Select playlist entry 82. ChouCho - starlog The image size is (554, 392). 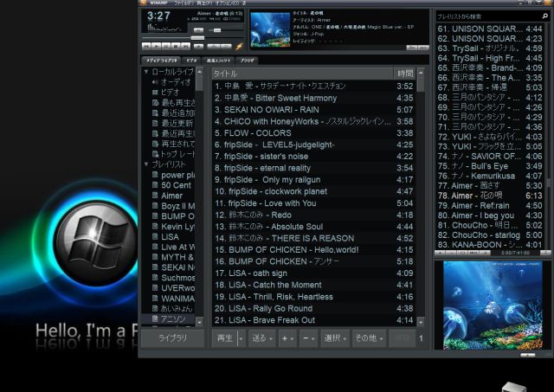click(x=490, y=235)
